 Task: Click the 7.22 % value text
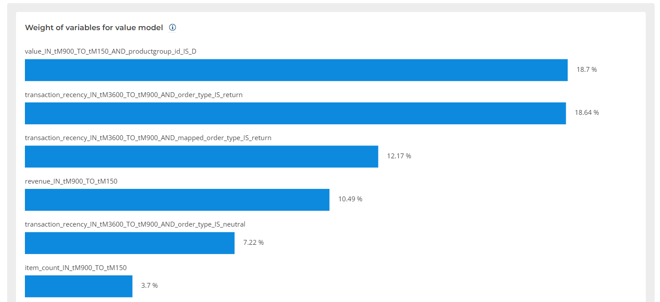[x=253, y=243]
